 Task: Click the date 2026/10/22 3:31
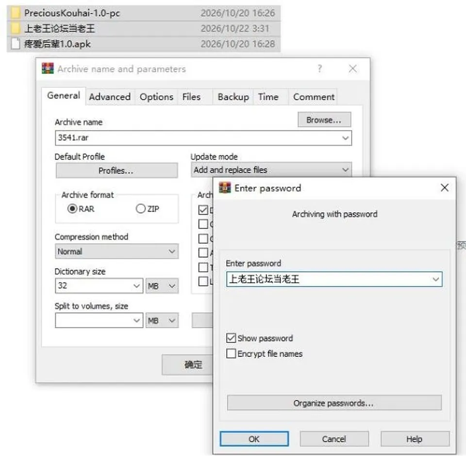[235, 28]
